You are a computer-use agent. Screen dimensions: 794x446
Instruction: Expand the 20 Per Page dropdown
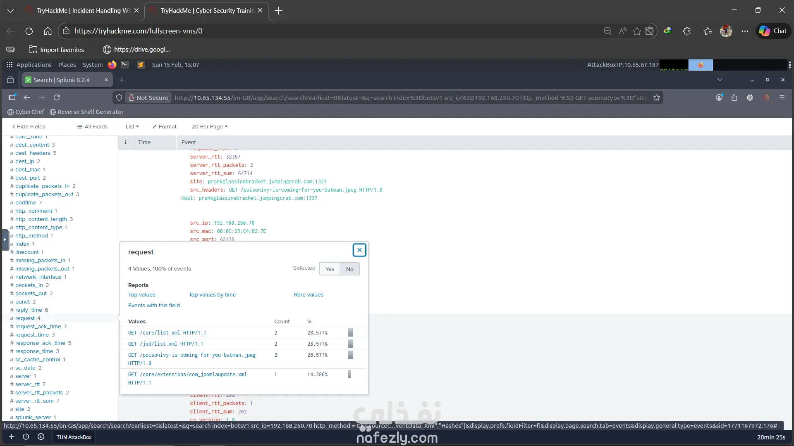pos(209,127)
